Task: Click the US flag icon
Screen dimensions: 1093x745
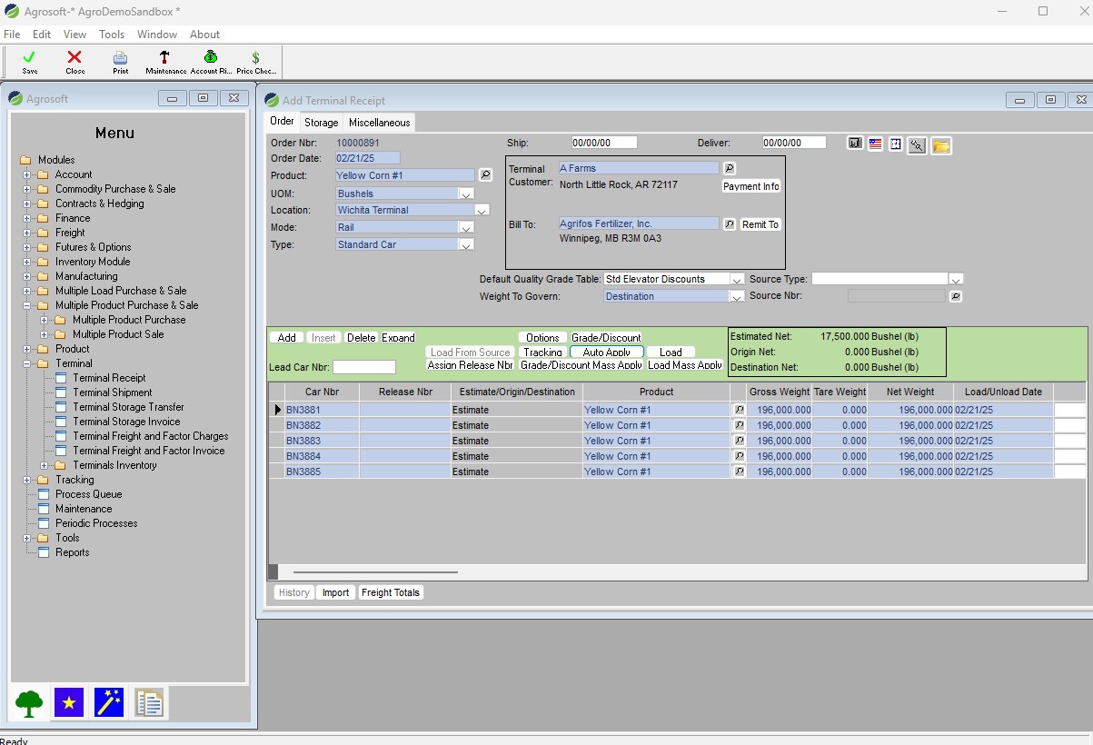Action: coord(876,144)
